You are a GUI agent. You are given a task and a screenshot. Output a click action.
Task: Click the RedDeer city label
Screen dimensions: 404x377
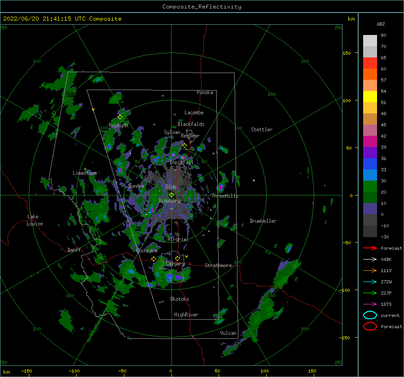pyautogui.click(x=190, y=136)
